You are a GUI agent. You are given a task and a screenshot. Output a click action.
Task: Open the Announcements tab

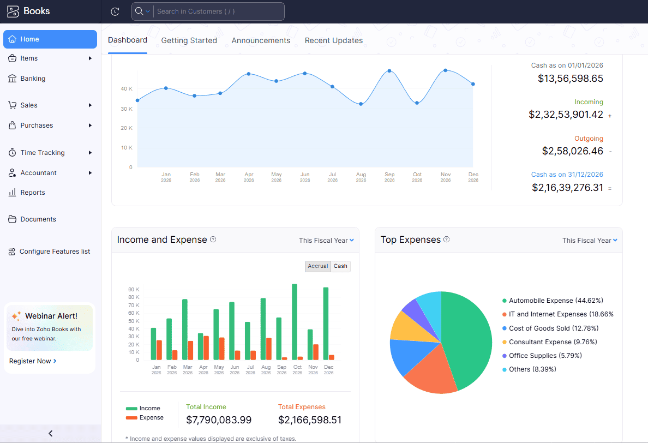pyautogui.click(x=261, y=40)
